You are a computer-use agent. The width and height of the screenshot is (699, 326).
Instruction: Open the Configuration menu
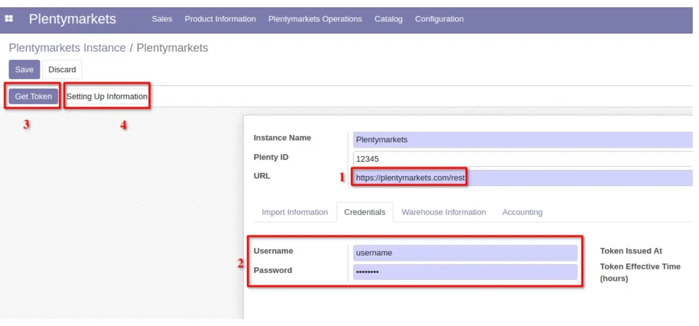pos(439,19)
